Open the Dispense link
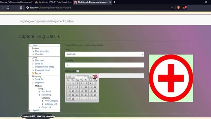This screenshot has width=211, height=119. 39,82
